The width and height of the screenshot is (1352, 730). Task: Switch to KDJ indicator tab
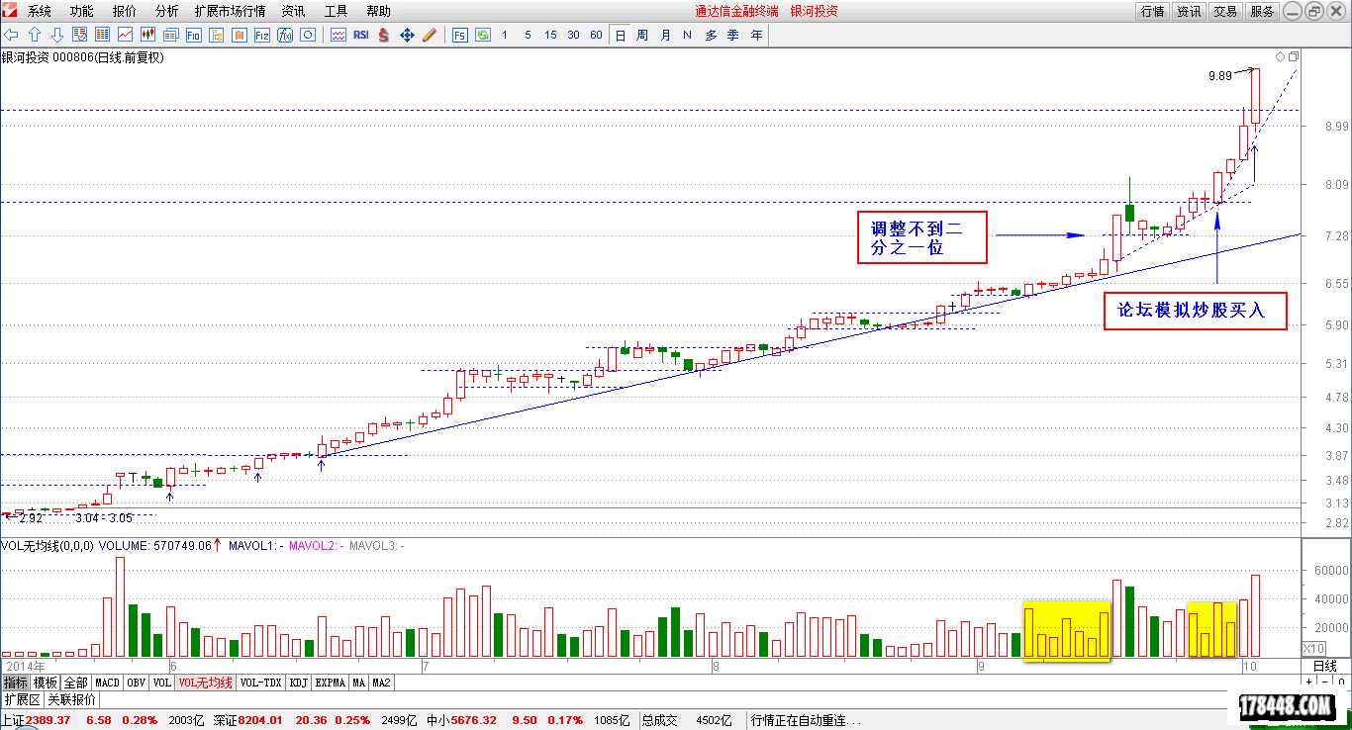(299, 683)
